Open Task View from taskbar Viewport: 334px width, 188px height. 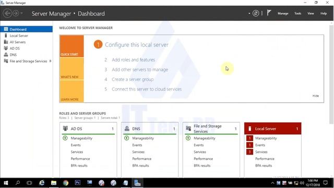click(x=29, y=183)
